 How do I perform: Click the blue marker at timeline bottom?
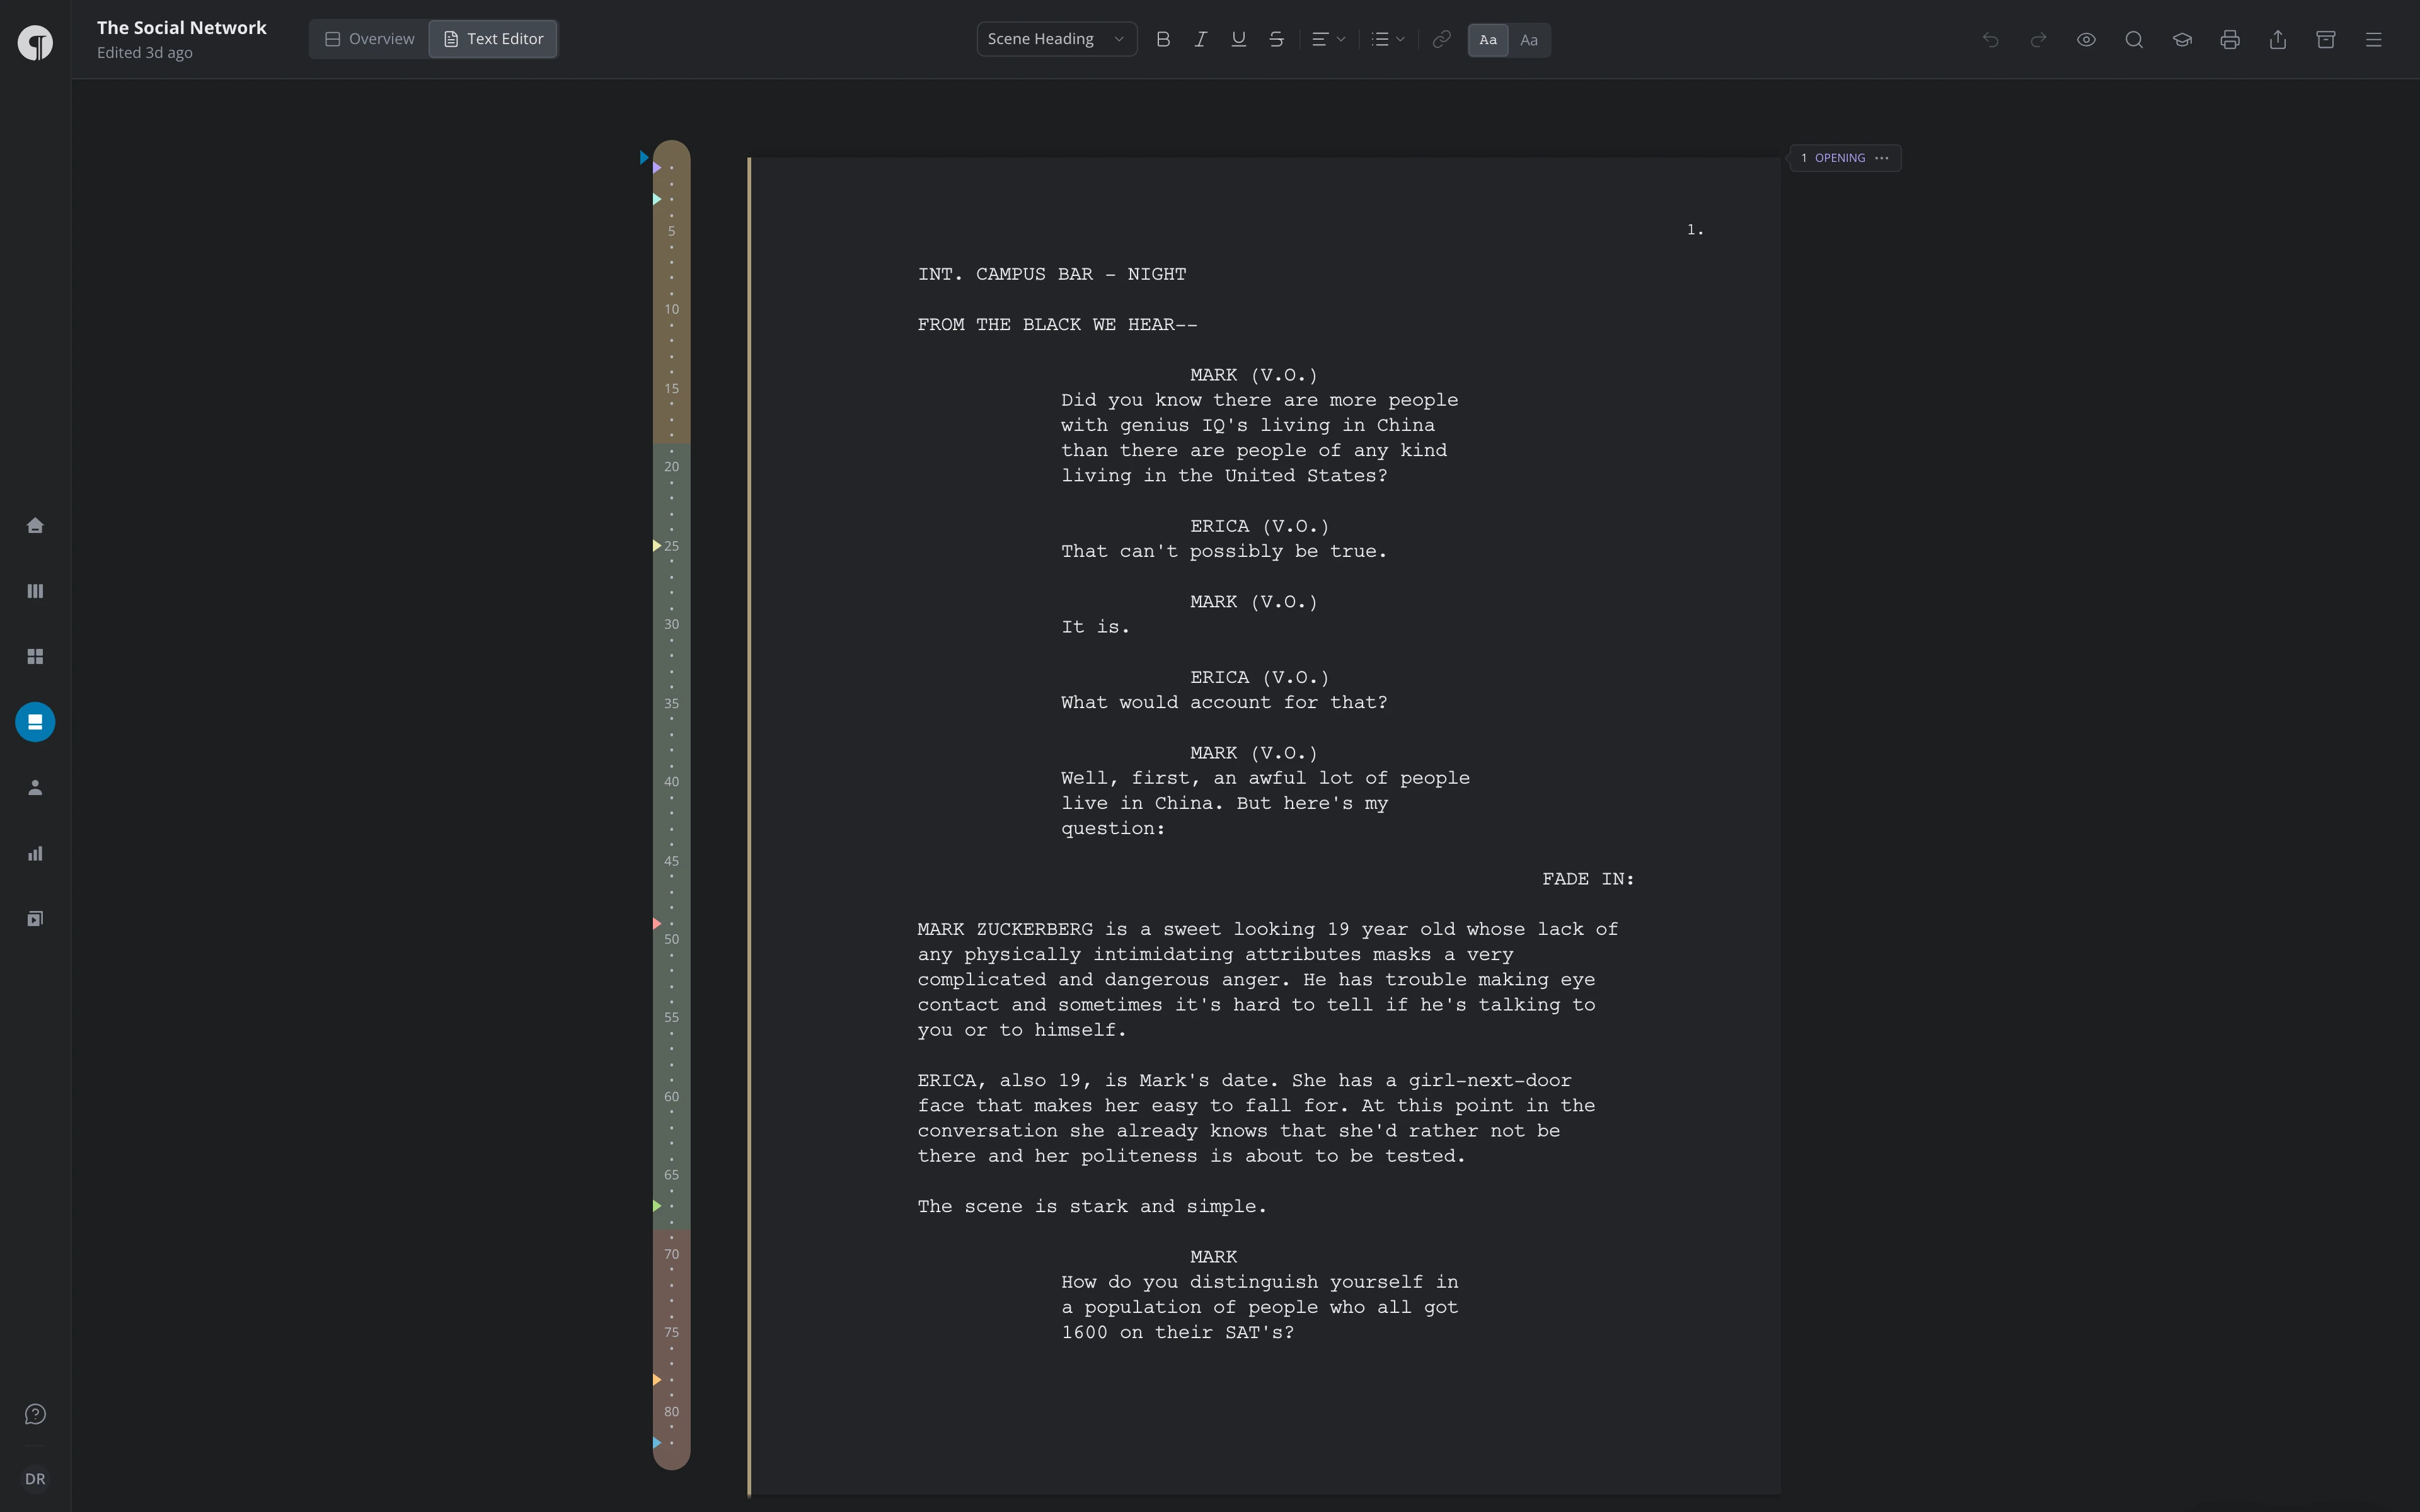click(x=657, y=1443)
